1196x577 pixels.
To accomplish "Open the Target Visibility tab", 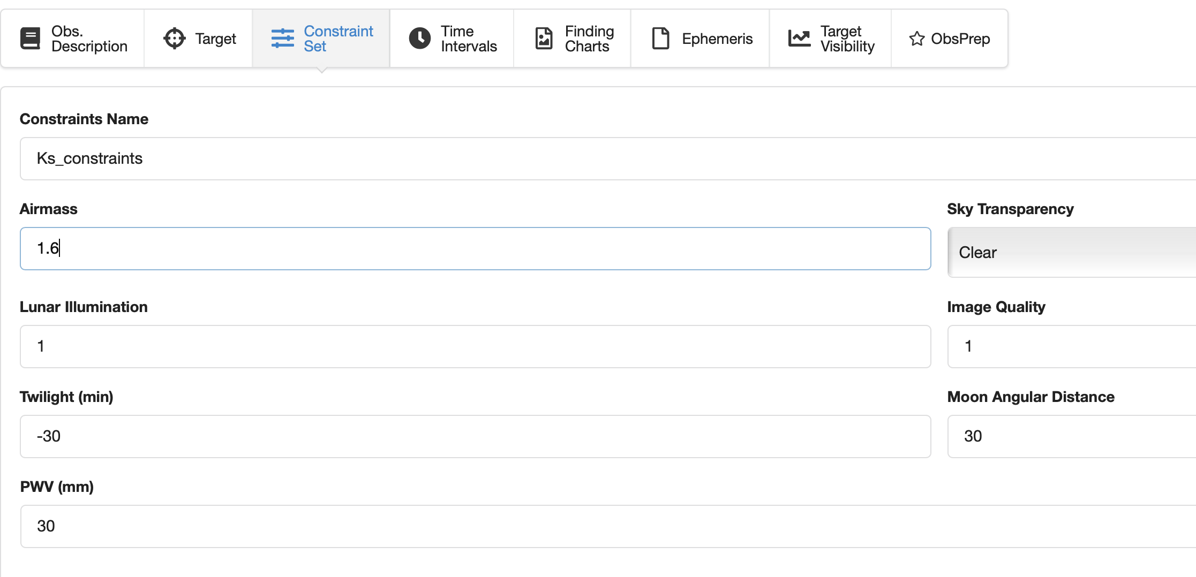I will [x=847, y=39].
